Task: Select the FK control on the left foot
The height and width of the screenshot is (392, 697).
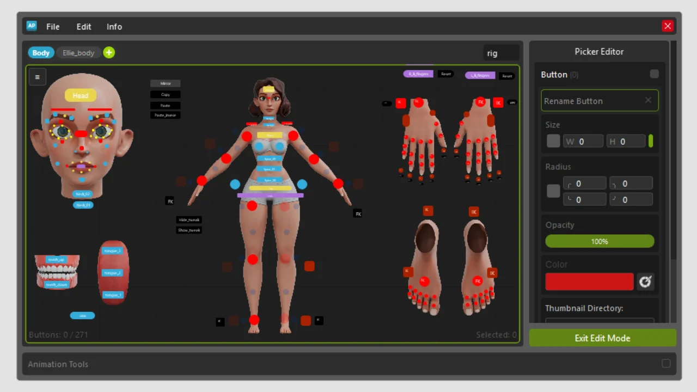Action: (x=424, y=281)
